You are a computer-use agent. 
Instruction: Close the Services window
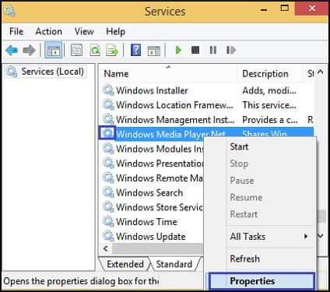tap(312, 9)
